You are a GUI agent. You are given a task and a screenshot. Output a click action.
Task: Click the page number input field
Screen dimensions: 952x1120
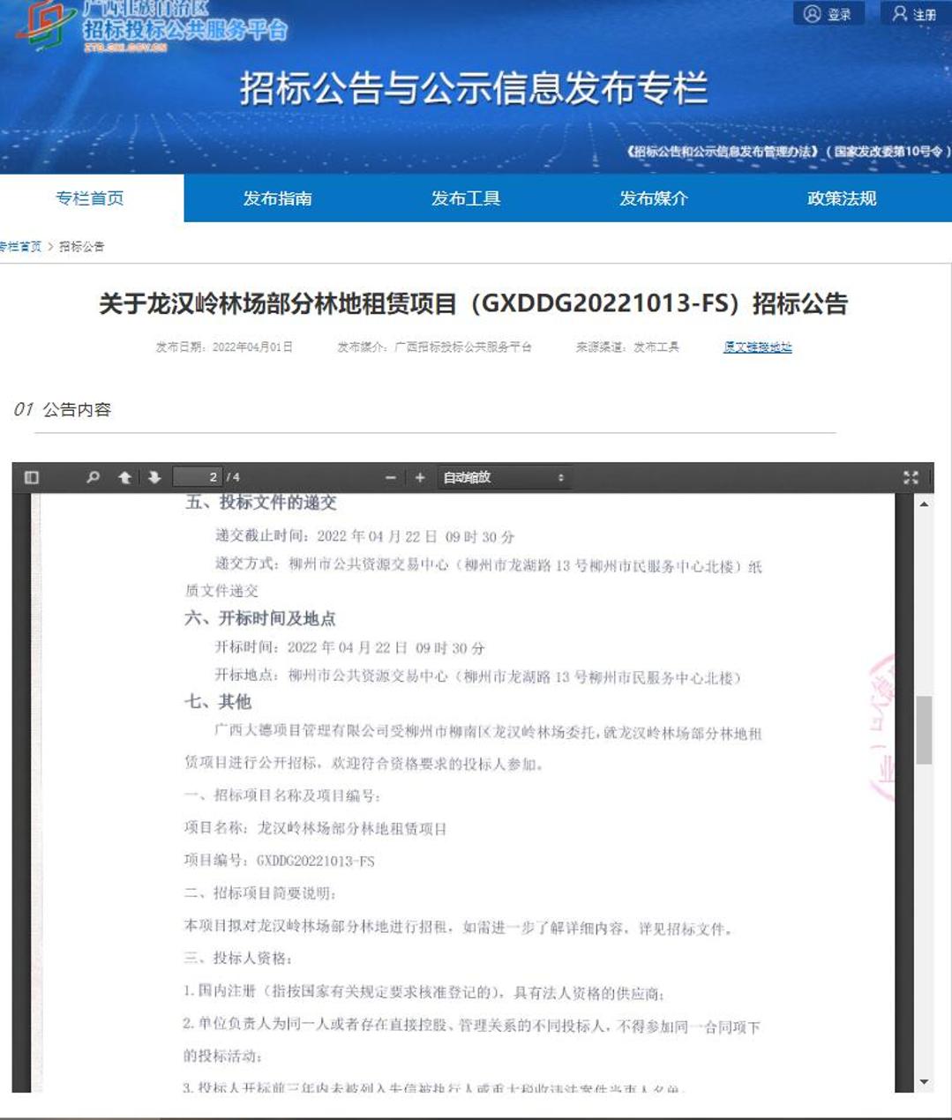tap(198, 477)
